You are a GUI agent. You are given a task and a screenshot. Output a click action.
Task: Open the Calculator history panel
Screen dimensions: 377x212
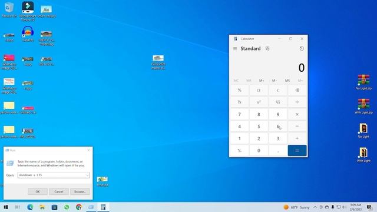click(302, 48)
